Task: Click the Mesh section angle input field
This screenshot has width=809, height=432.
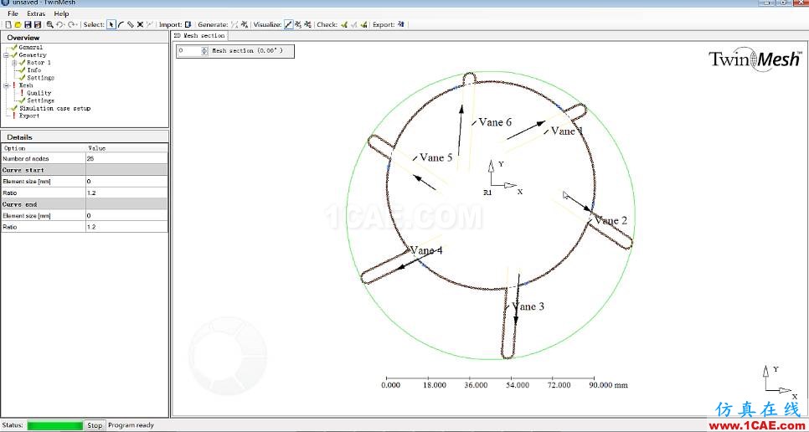Action: pos(189,51)
